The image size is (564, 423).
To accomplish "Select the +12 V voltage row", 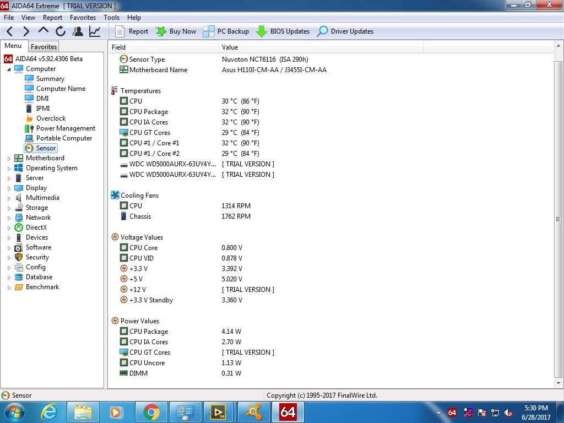I will [330, 289].
